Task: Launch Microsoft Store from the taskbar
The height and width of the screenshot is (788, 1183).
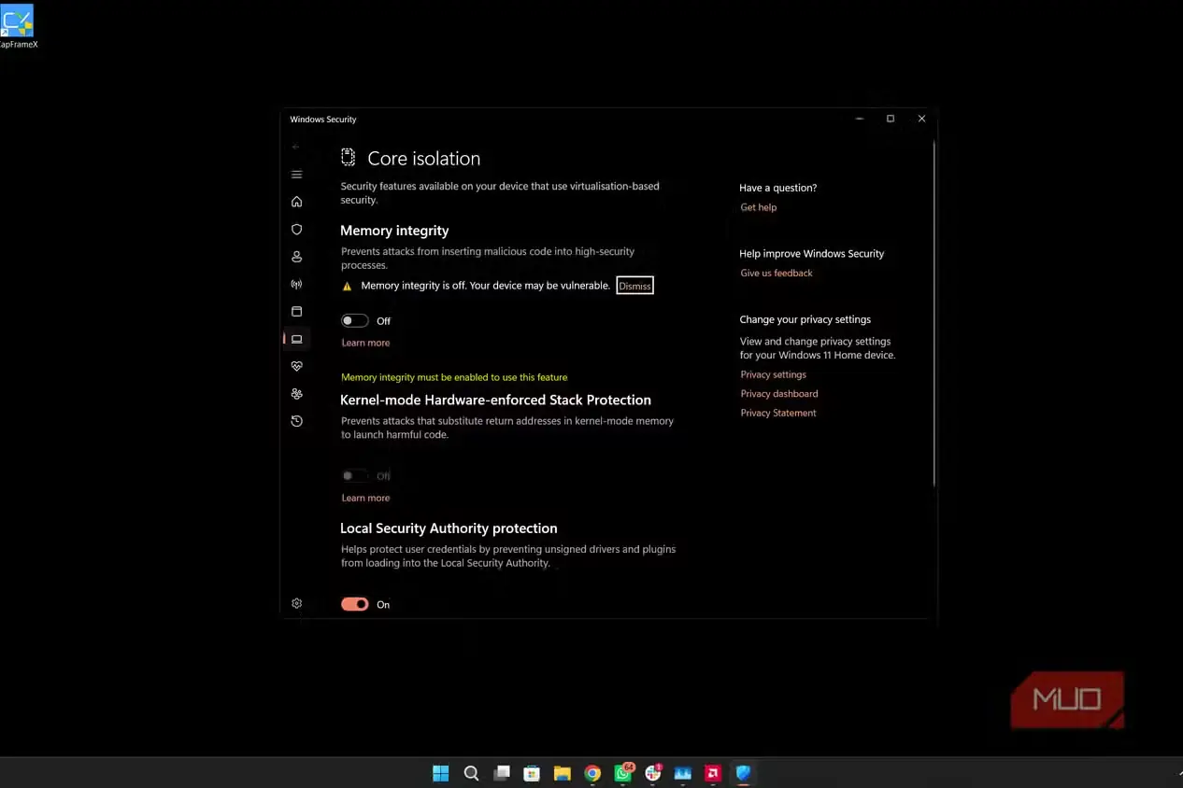Action: click(532, 773)
